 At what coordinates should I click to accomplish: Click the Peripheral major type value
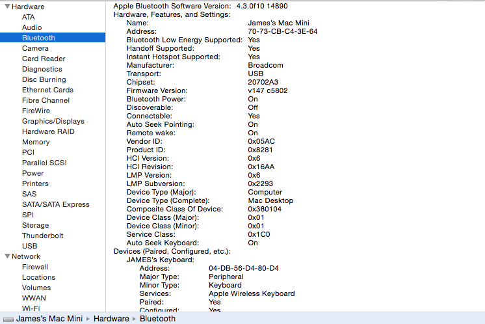pos(226,277)
